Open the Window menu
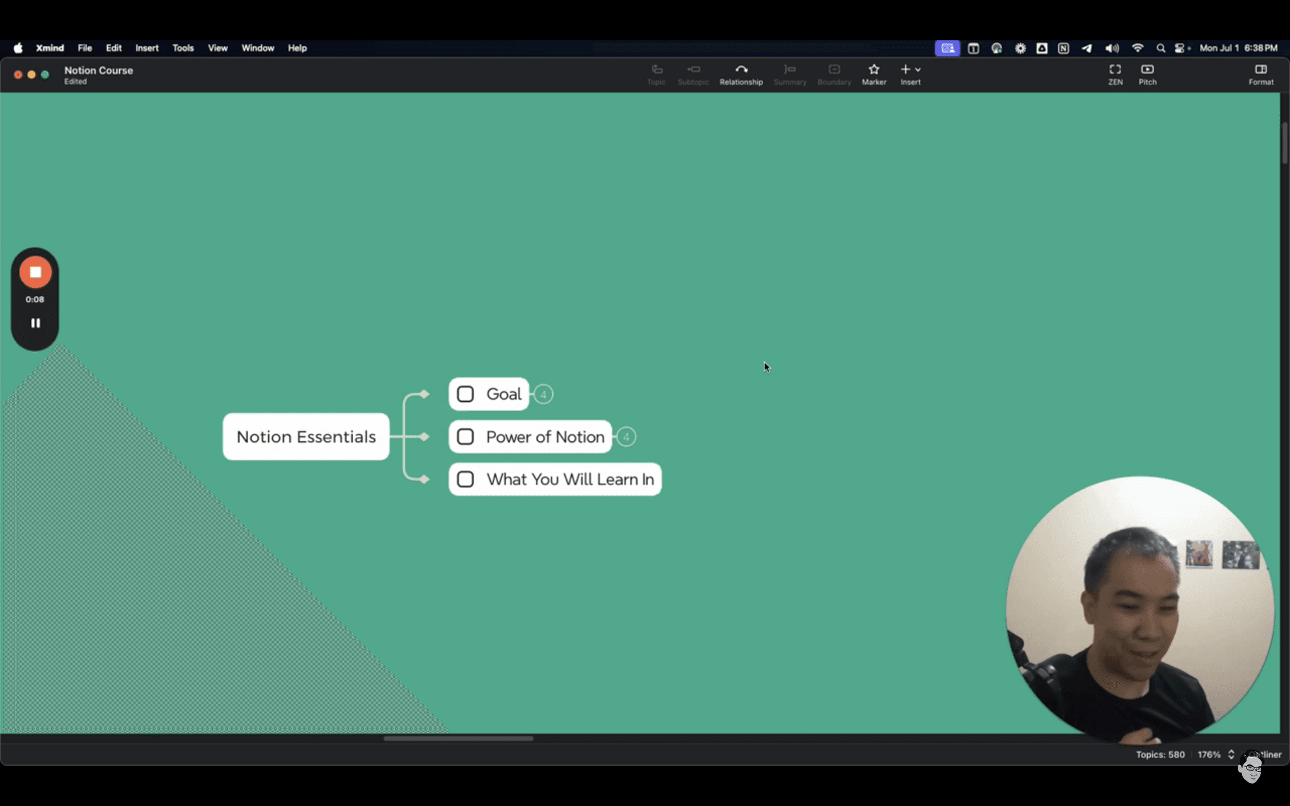 point(258,48)
